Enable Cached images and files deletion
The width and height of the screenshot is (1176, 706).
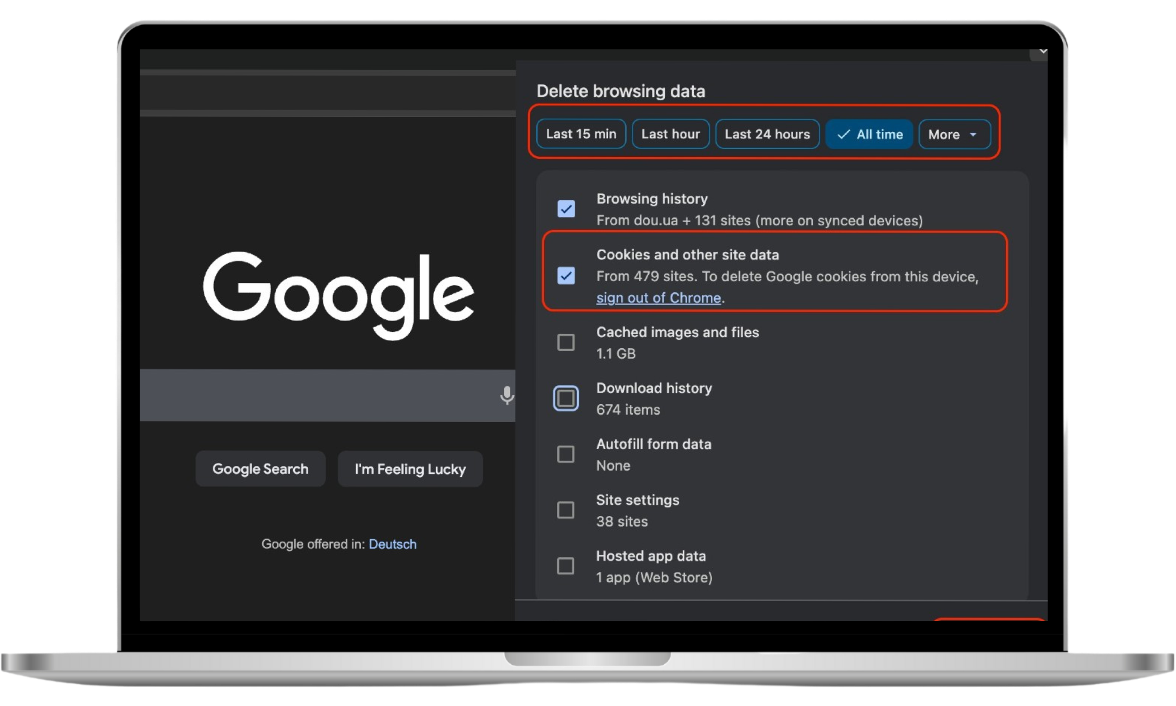click(x=566, y=342)
